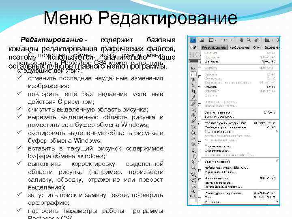Click the slide title Меню Редактирование
The width and height of the screenshot is (292, 219).
click(140, 18)
